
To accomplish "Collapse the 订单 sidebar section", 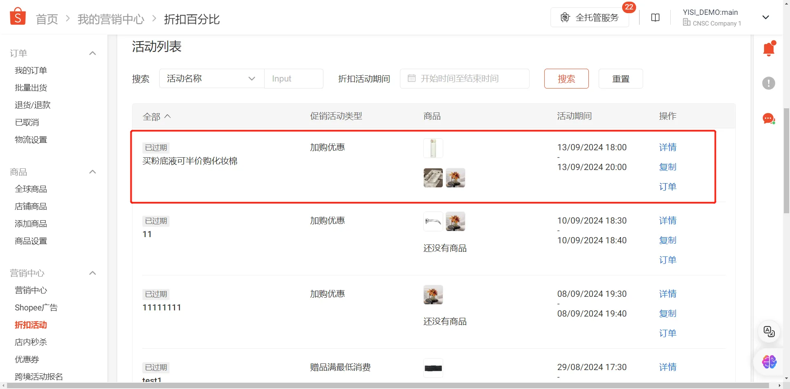I will [93, 53].
